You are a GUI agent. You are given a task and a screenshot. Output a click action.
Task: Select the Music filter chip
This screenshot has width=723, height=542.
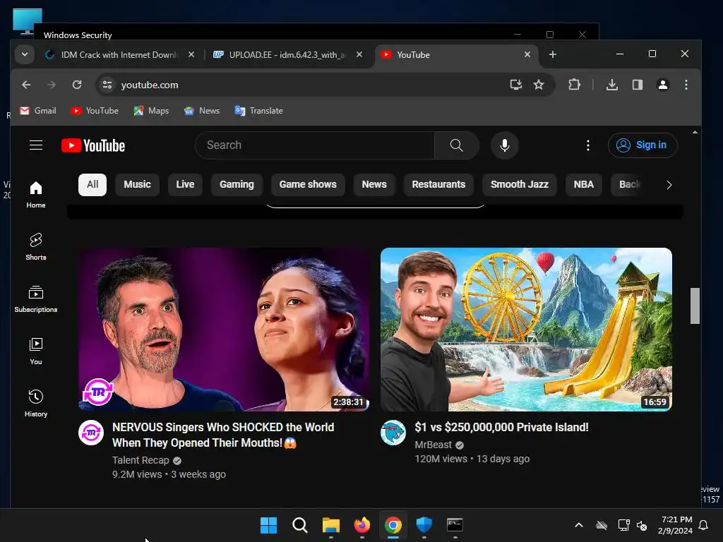[137, 184]
